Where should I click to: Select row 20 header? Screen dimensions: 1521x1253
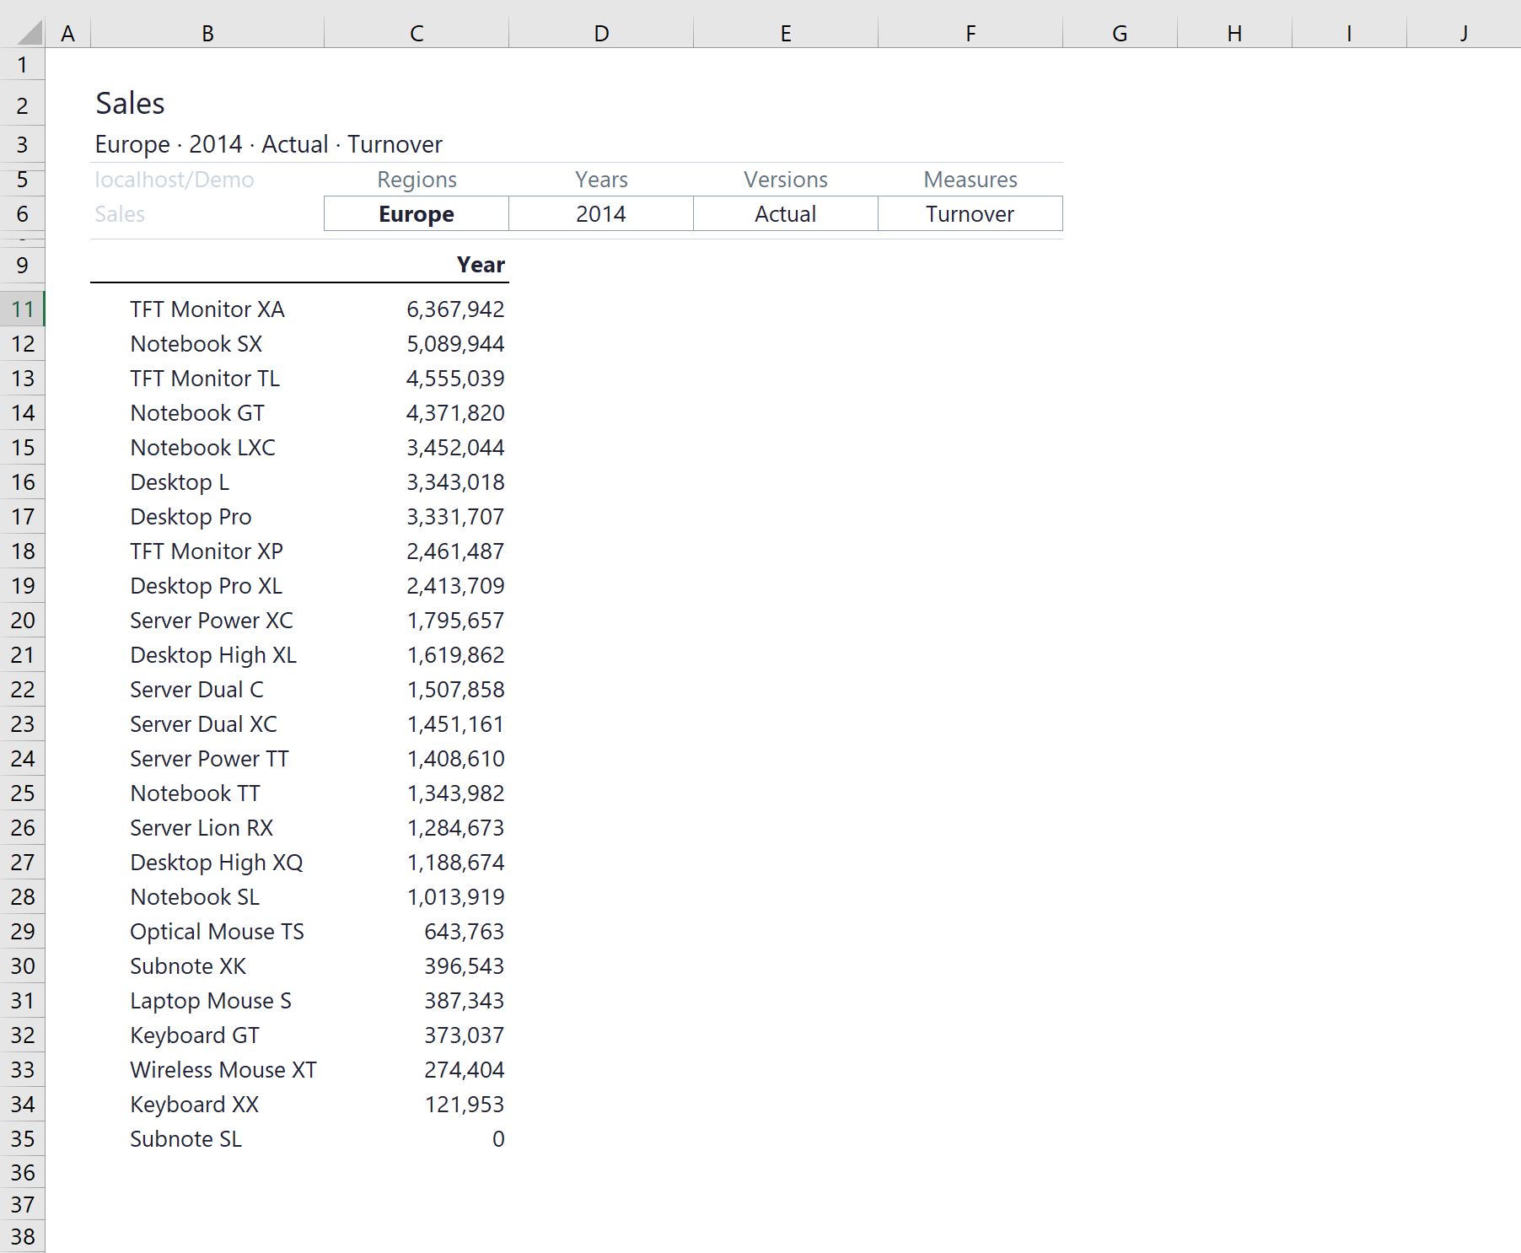coord(23,621)
